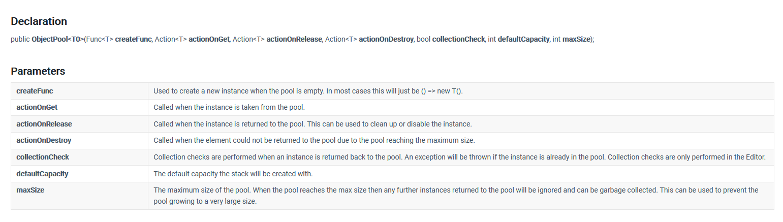Click the collection checks description text
The height and width of the screenshot is (222, 783).
[459, 157]
